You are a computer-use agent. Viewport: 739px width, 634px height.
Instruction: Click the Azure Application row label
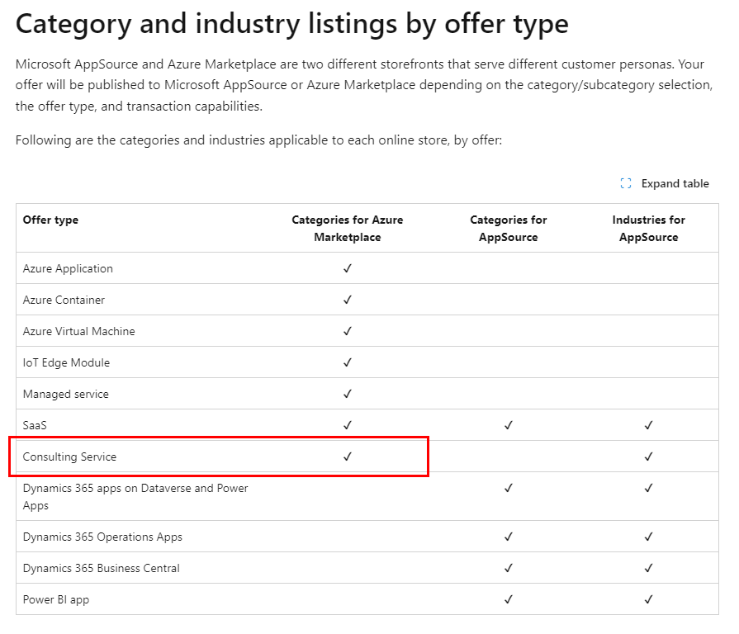click(x=68, y=268)
